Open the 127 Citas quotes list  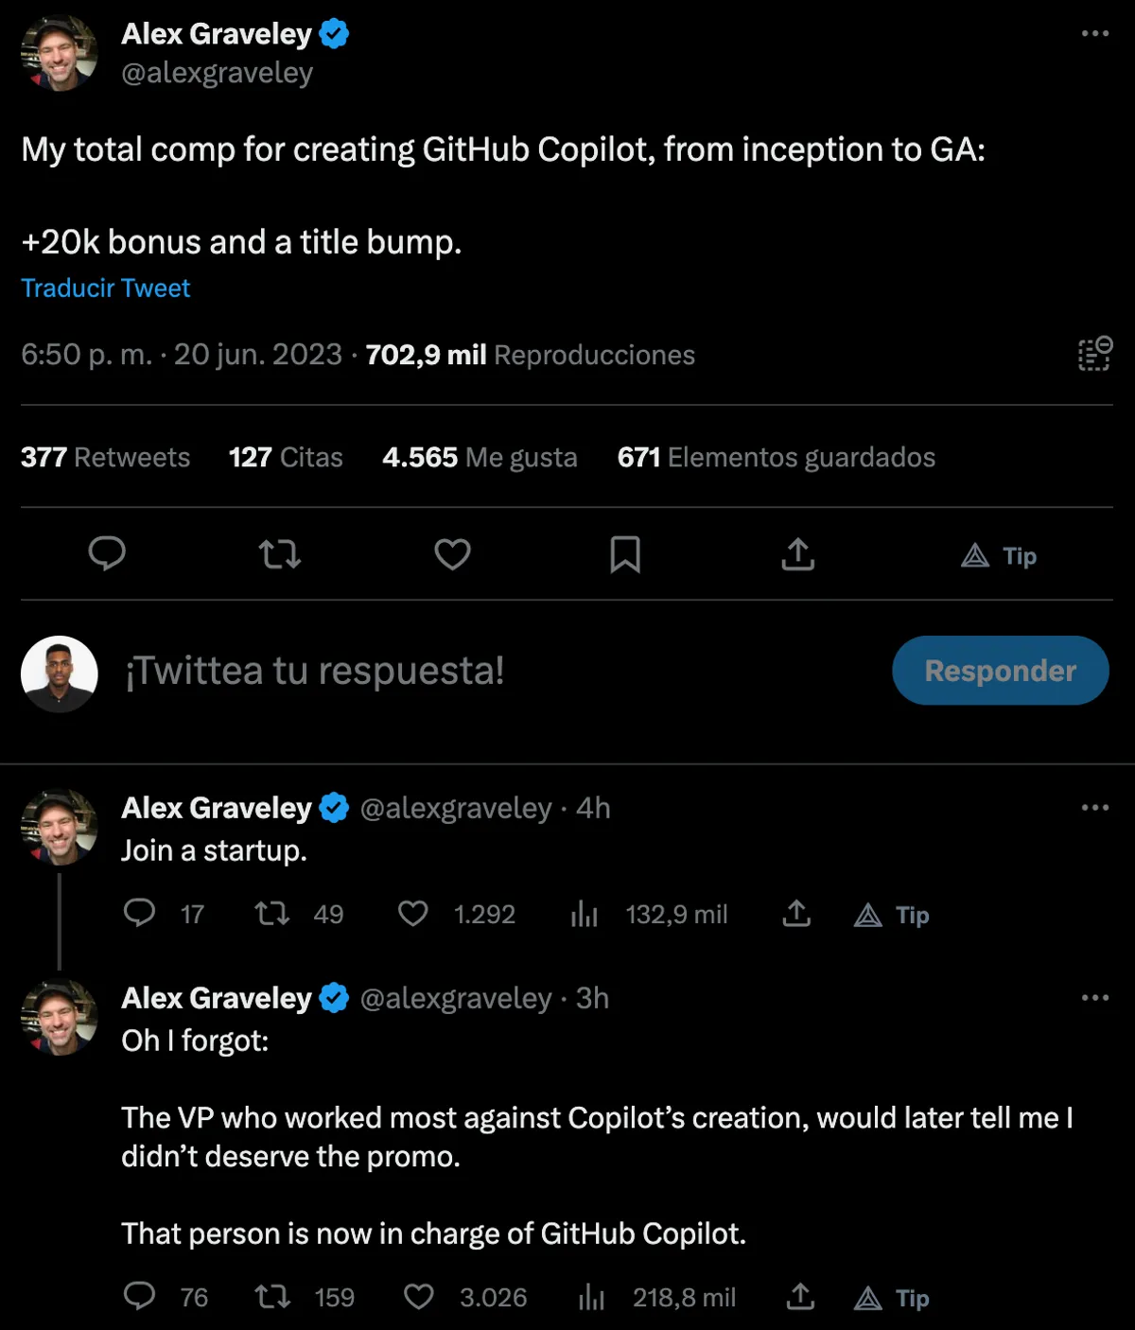[286, 458]
